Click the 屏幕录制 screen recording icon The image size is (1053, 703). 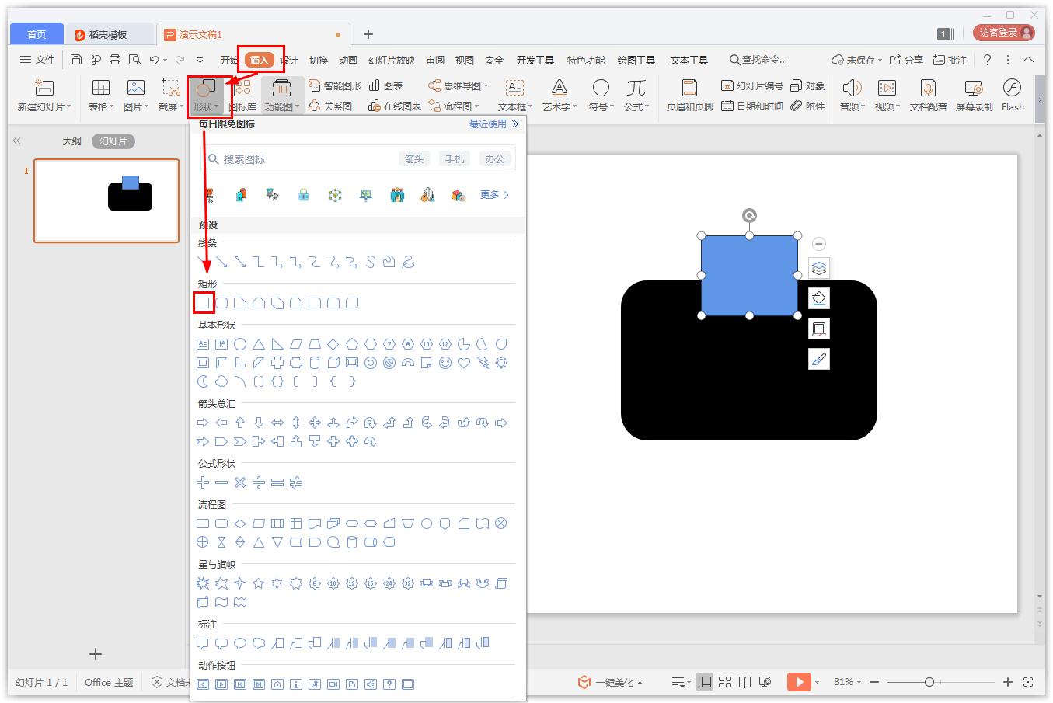coord(974,88)
